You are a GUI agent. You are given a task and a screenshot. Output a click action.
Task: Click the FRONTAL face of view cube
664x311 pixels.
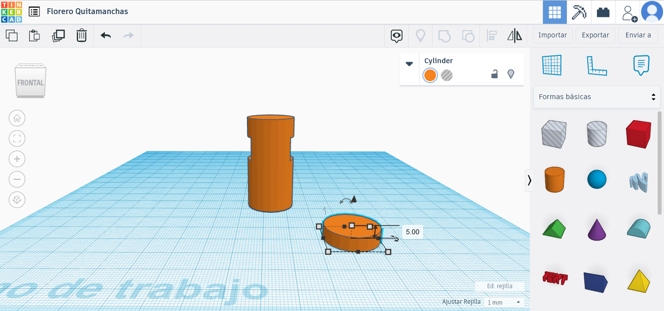click(x=31, y=83)
